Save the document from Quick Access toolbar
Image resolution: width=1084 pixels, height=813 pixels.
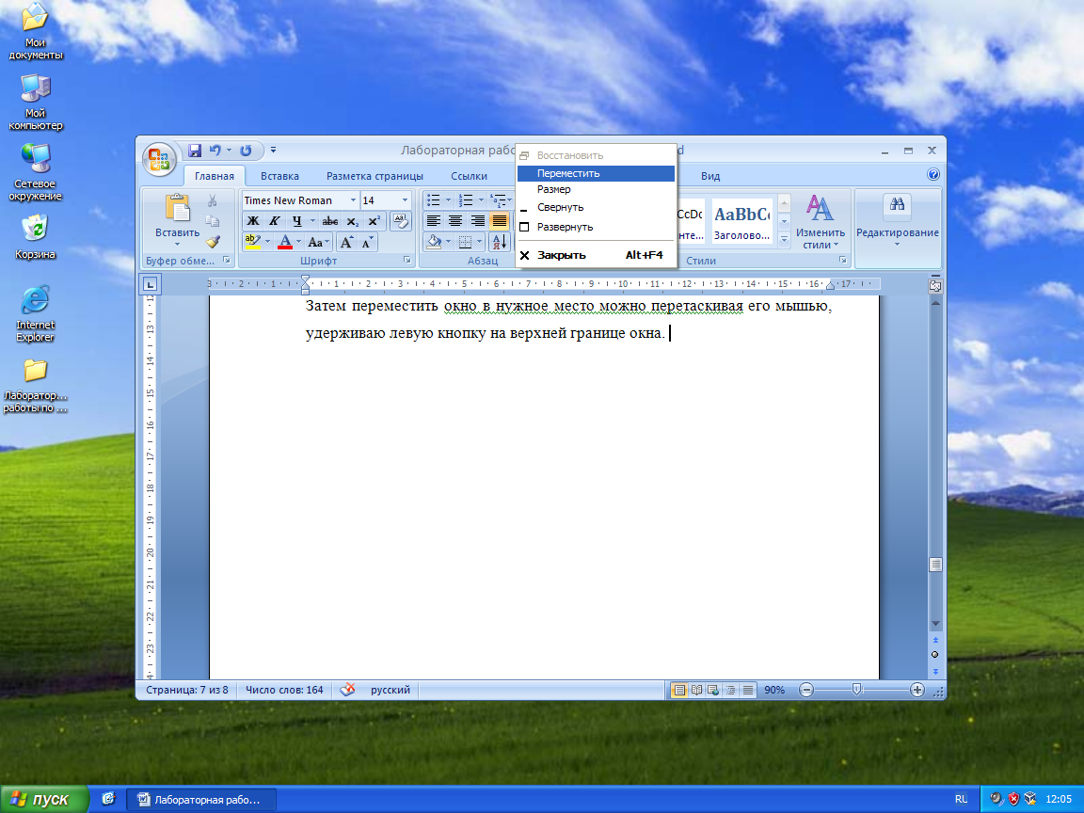point(195,150)
